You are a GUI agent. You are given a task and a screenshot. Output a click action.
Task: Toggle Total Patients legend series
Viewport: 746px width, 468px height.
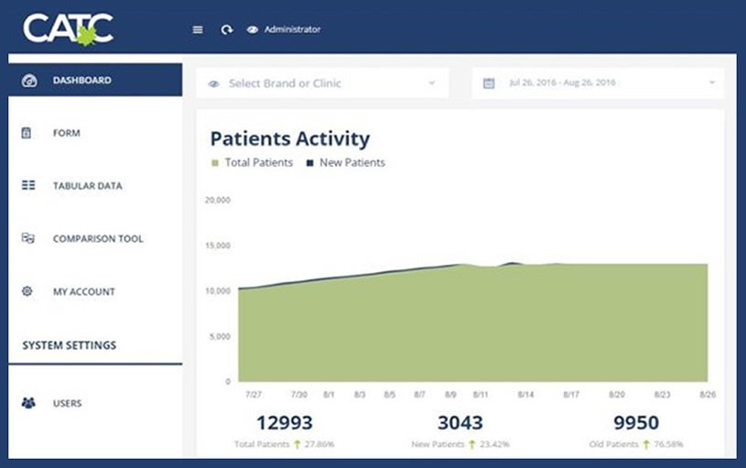click(x=252, y=163)
